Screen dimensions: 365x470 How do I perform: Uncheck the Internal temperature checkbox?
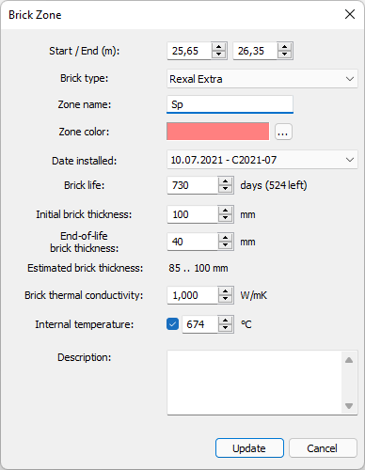pos(172,324)
